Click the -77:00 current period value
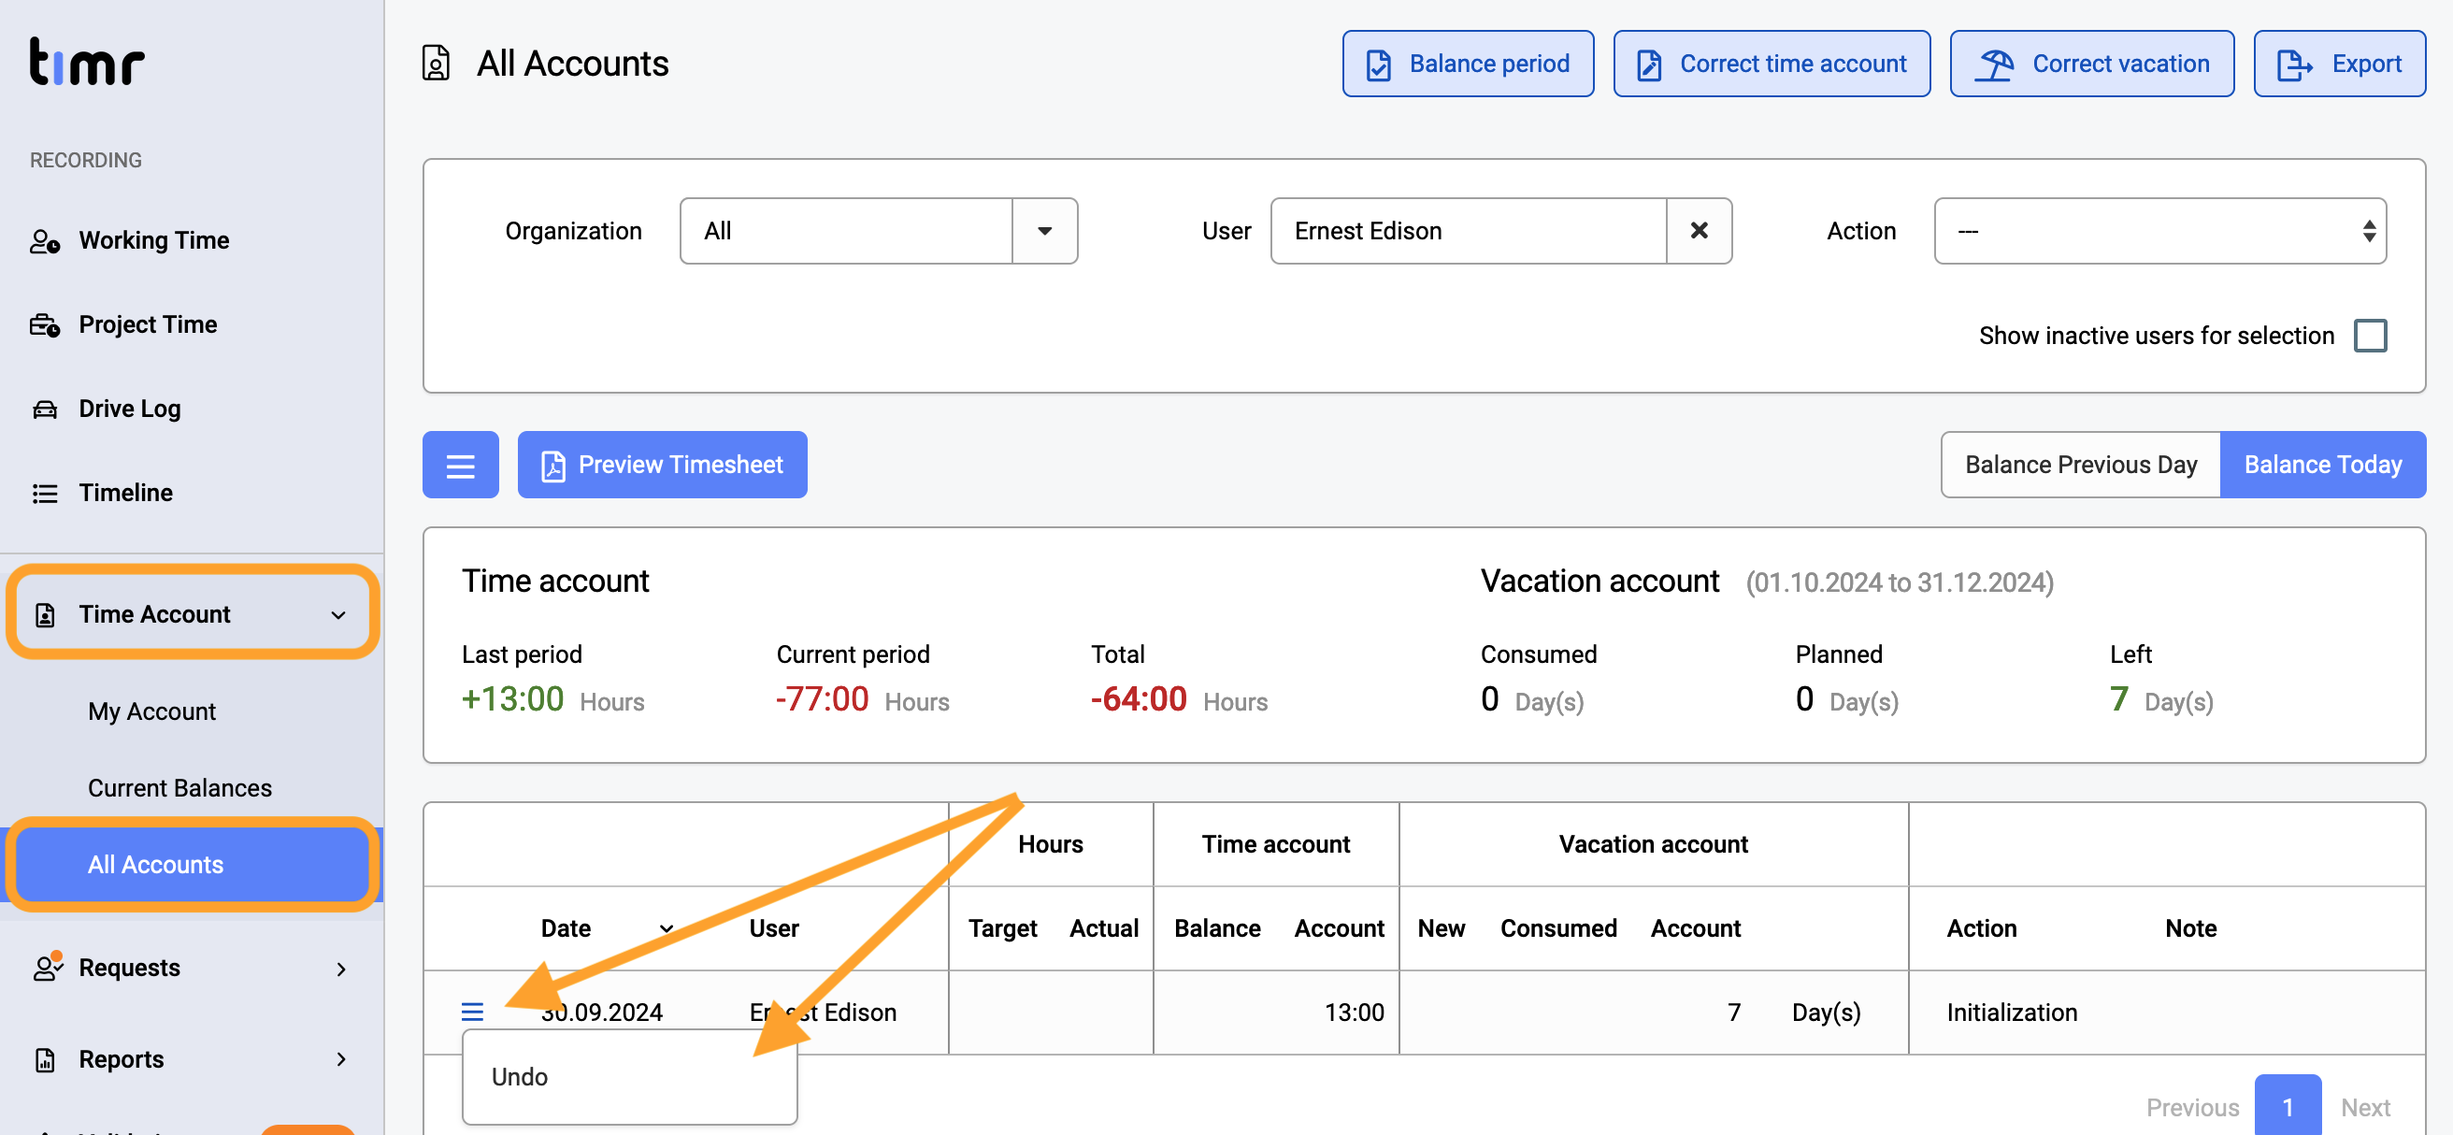This screenshot has width=2453, height=1135. 822,700
